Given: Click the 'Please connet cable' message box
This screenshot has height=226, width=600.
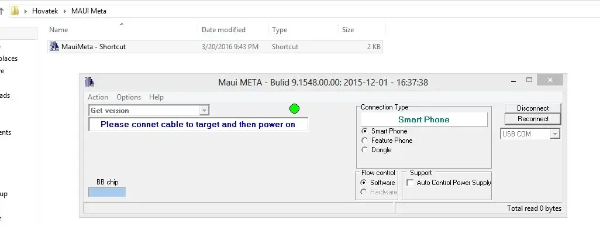Looking at the screenshot, I should tap(198, 124).
